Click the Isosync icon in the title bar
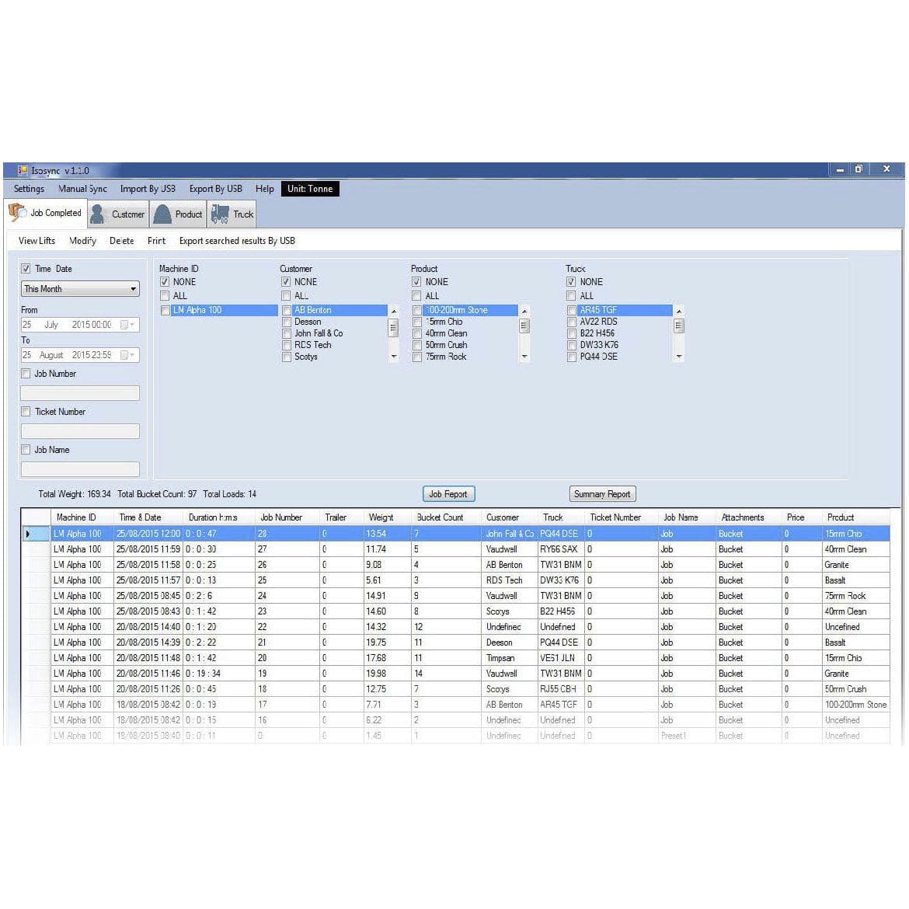The width and height of the screenshot is (909, 909). [x=24, y=169]
